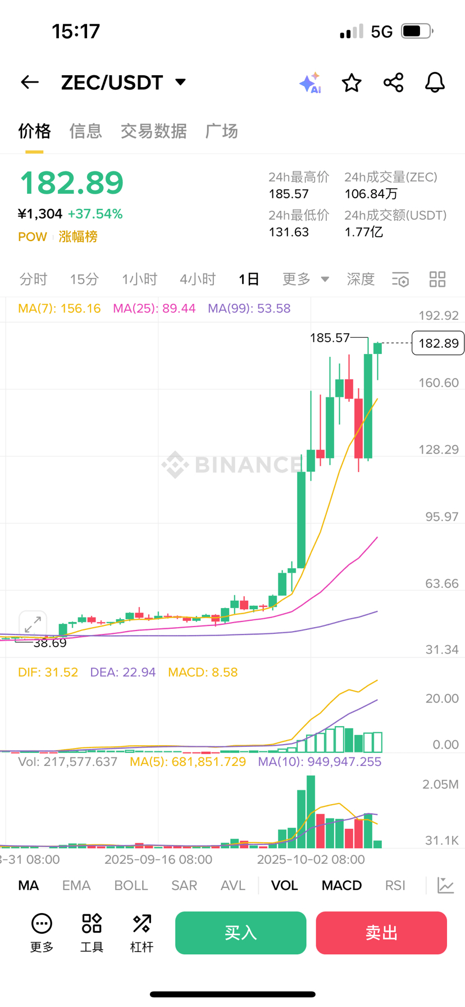The image size is (465, 1007).
Task: Toggle the VOL indicator
Action: tap(284, 886)
